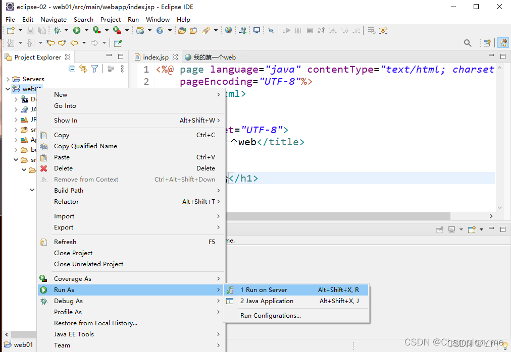Open Run Configurations...
Screen dimensions: 511x352
(x=296, y=316)
